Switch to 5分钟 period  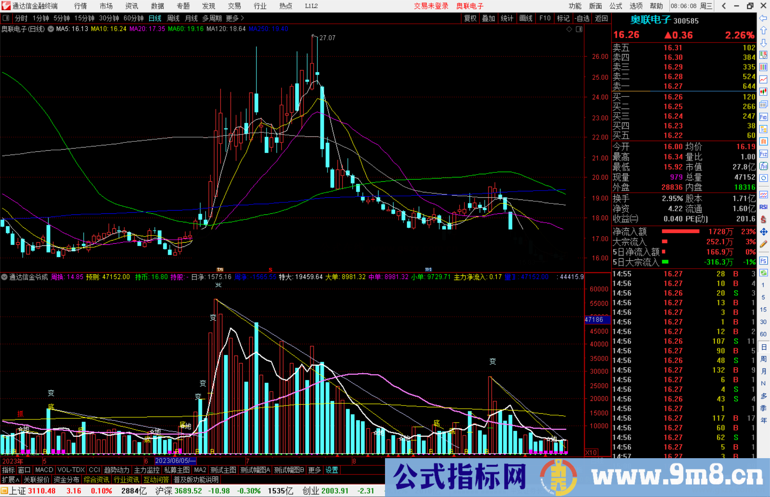62,18
